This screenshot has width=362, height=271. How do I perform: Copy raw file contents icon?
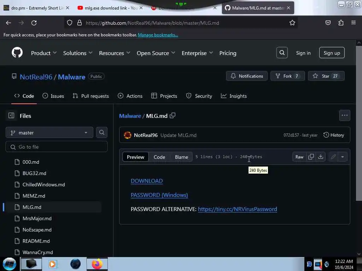click(x=311, y=157)
